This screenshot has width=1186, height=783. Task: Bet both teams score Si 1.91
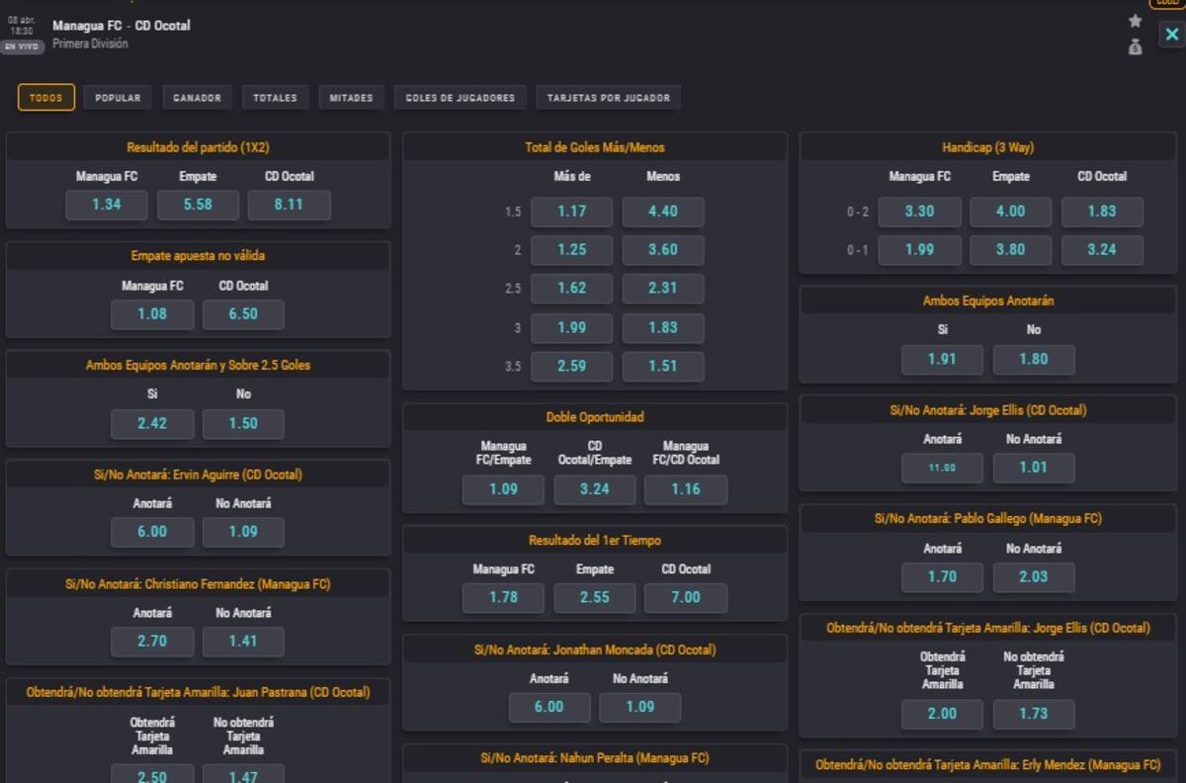(943, 360)
